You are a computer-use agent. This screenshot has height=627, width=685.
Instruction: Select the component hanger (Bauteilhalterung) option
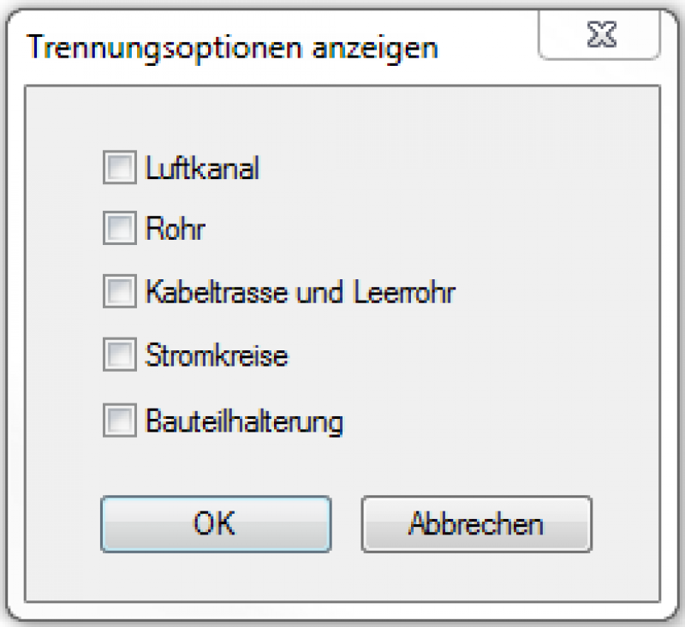[x=119, y=420]
